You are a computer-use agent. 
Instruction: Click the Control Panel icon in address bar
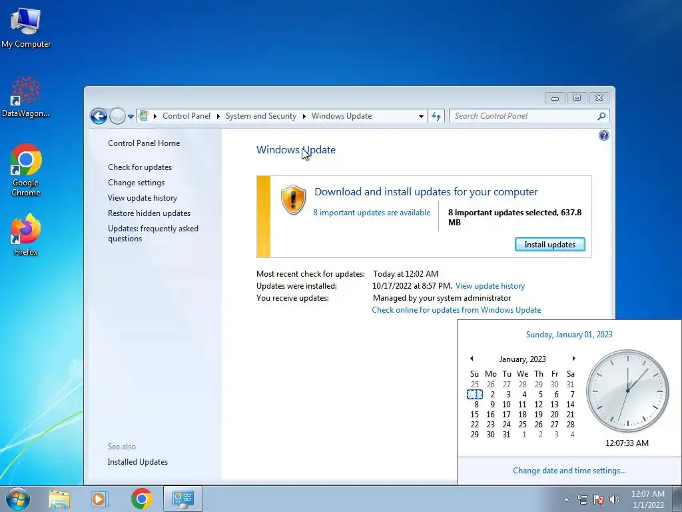143,116
